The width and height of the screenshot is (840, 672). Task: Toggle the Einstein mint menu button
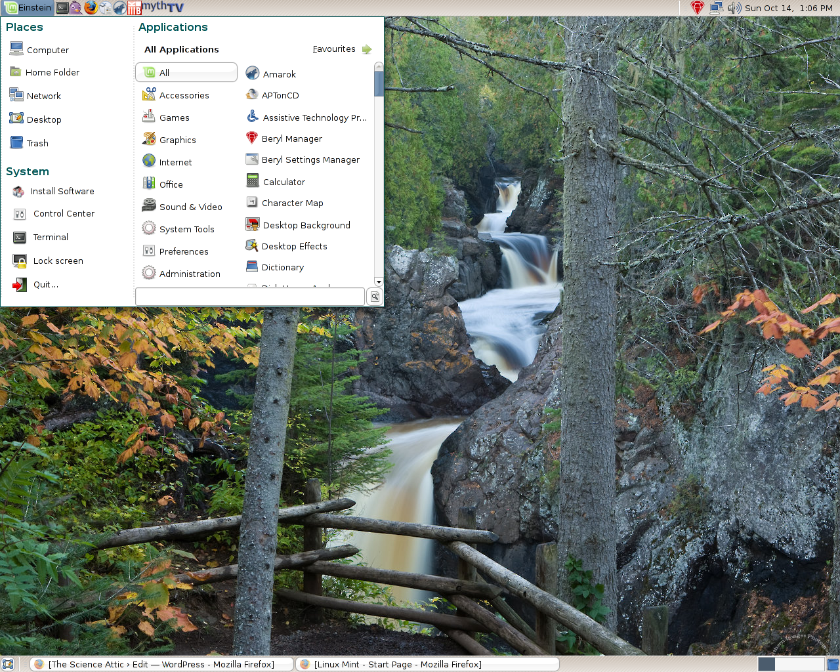pos(28,8)
